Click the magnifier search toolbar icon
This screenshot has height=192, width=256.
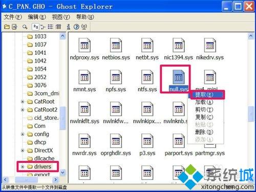click(25, 27)
